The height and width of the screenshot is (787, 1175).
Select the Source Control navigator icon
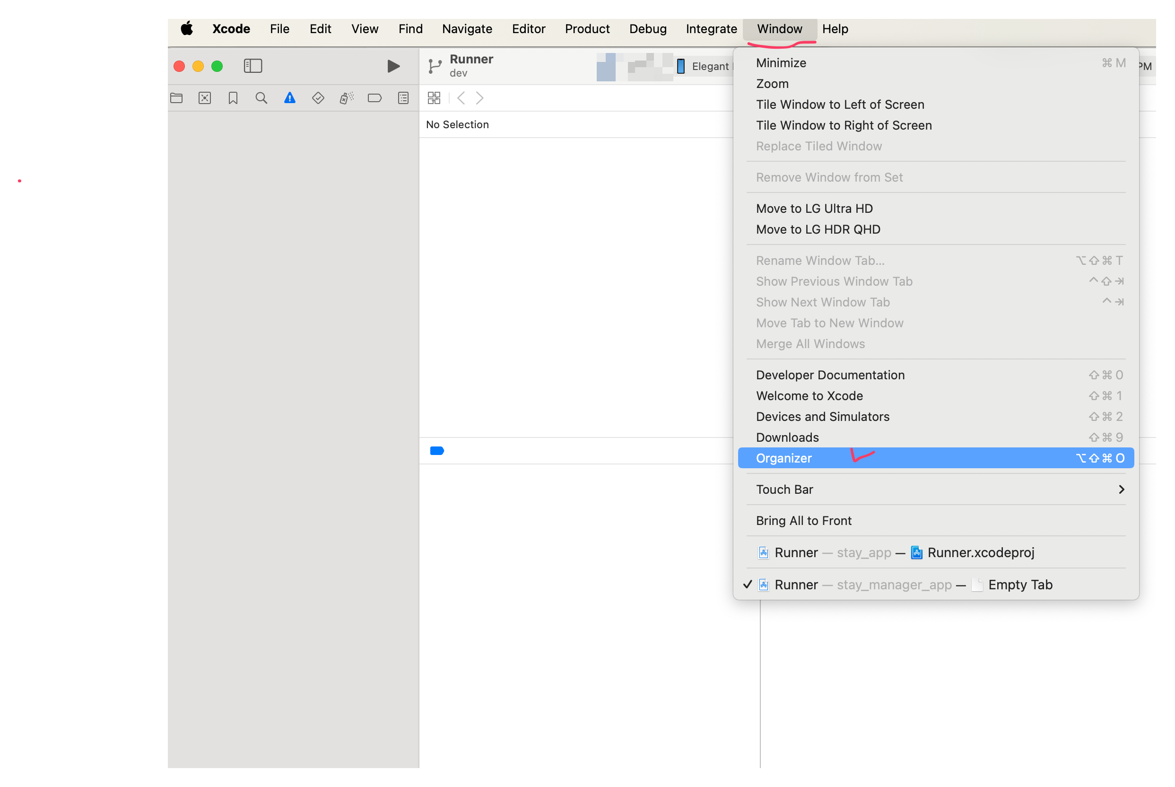tap(205, 98)
